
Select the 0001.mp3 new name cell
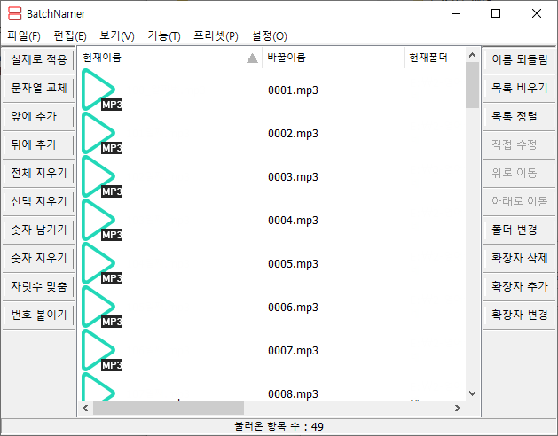coord(293,90)
